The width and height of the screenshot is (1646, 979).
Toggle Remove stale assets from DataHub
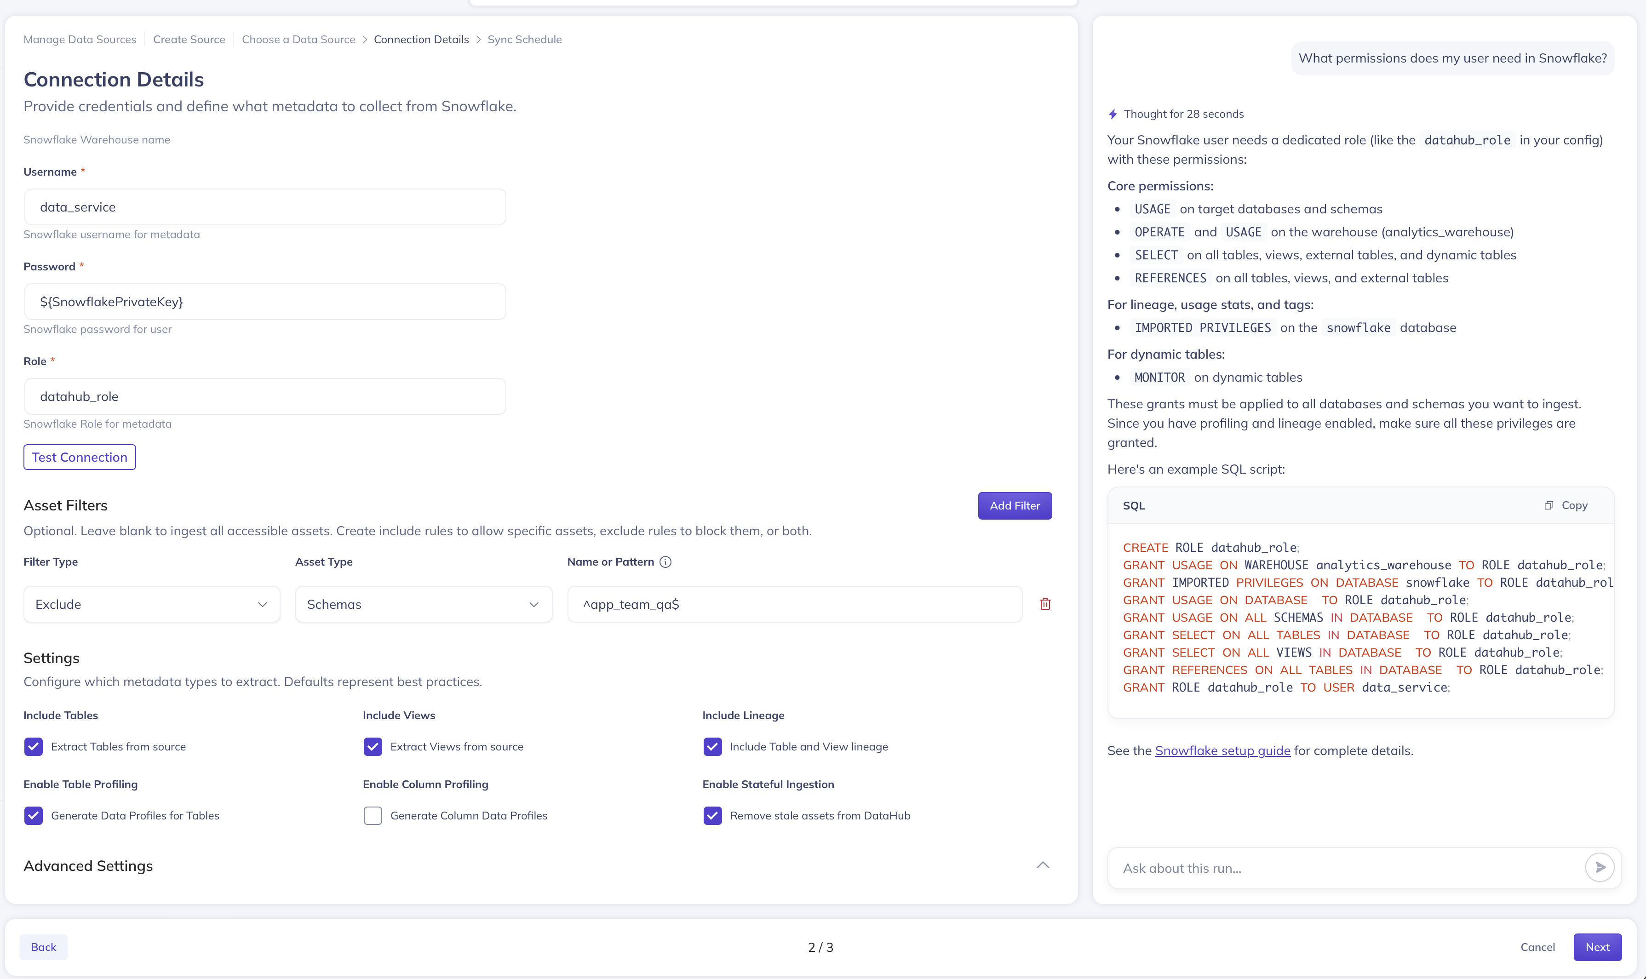click(712, 816)
